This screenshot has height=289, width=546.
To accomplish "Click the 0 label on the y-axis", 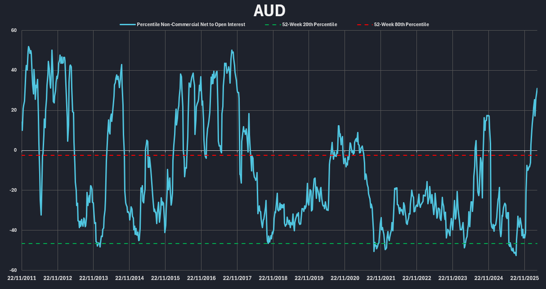I will (x=15, y=150).
